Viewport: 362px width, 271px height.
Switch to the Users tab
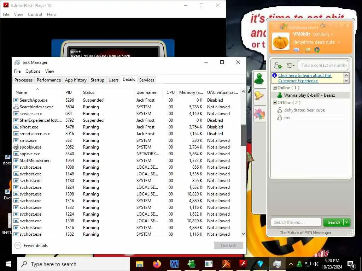(x=113, y=80)
